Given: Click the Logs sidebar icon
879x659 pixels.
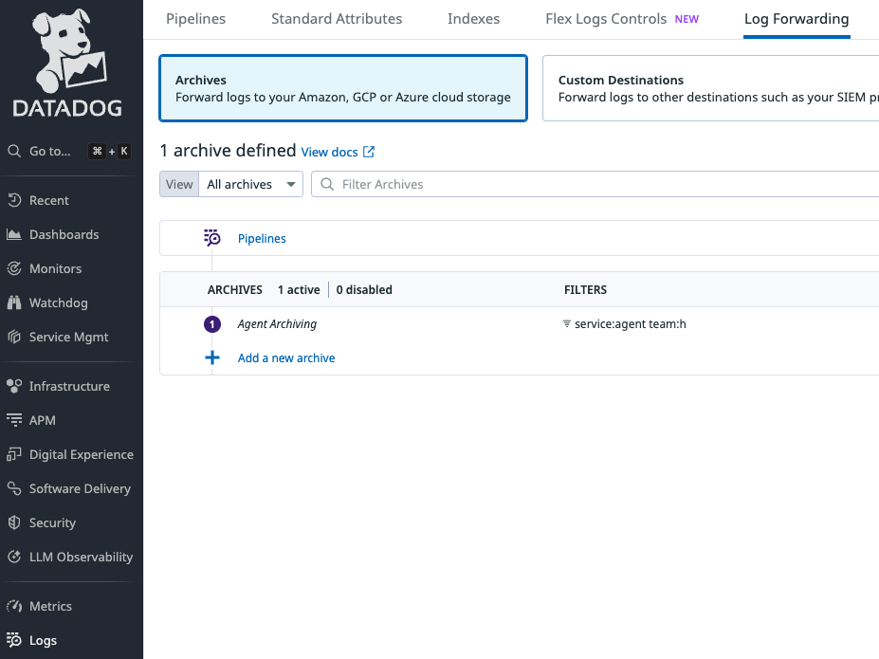Looking at the screenshot, I should (x=14, y=640).
